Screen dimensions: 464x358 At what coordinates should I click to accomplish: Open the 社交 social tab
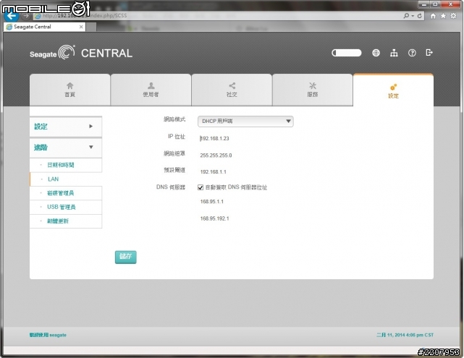click(232, 90)
